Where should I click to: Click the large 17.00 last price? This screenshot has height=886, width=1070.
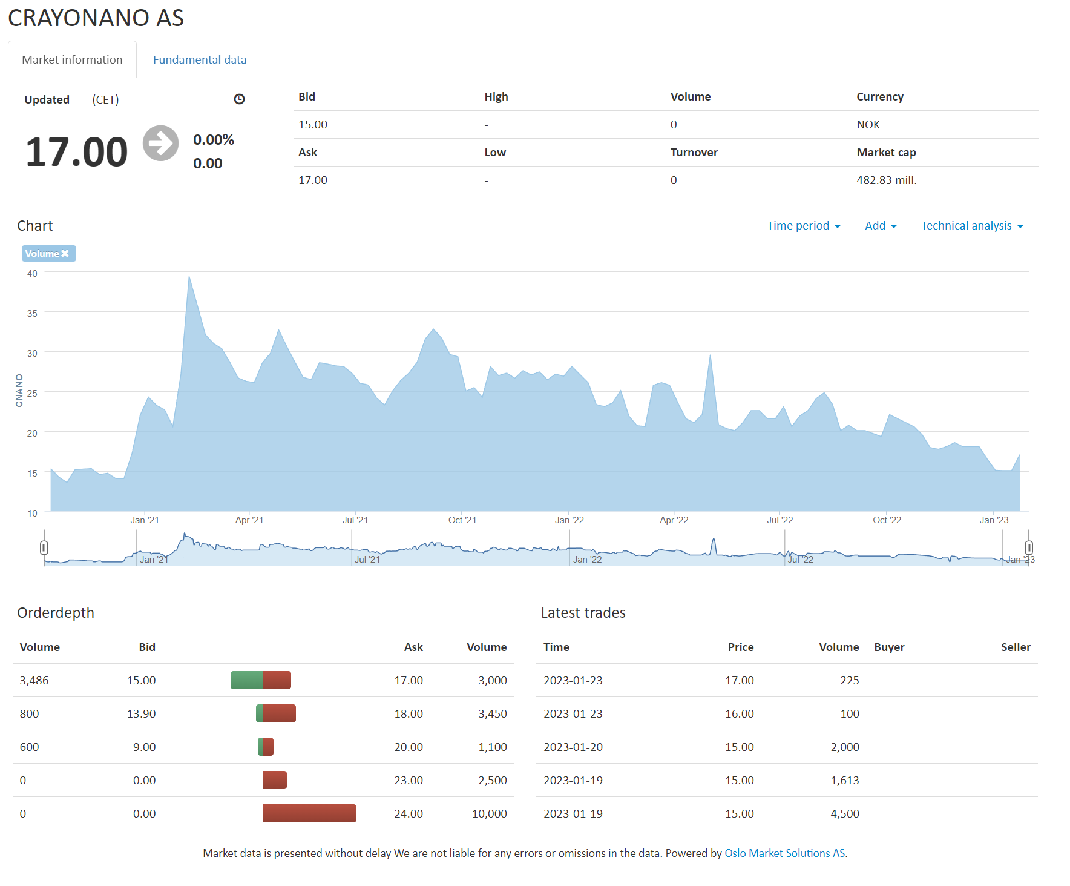tap(76, 151)
